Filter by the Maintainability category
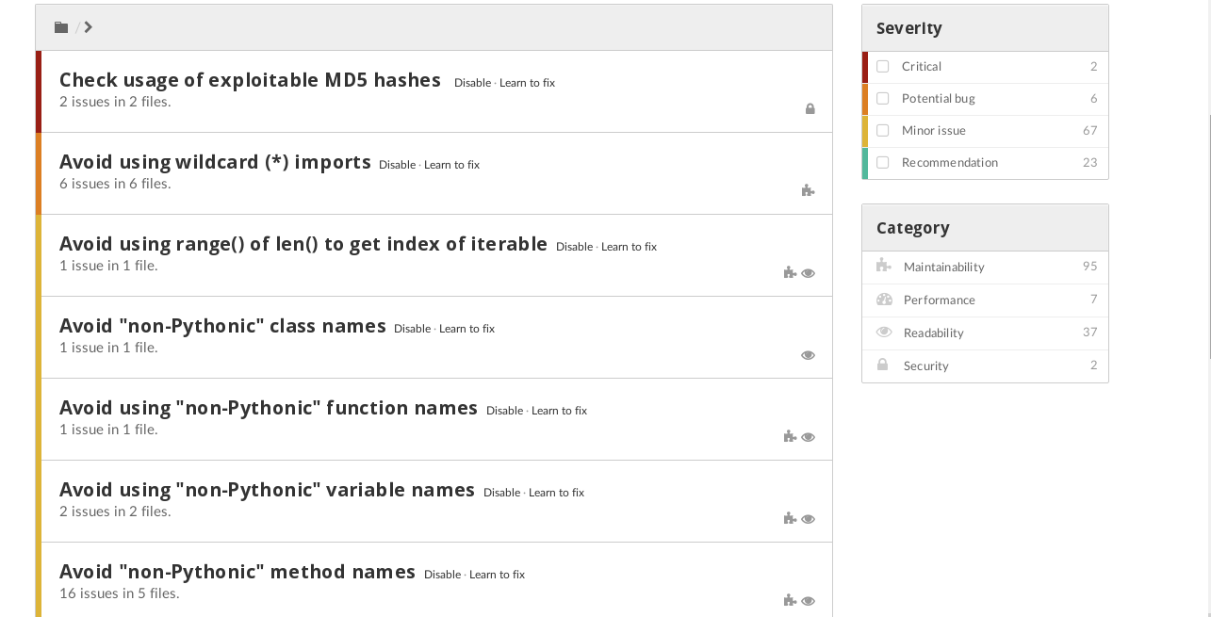 (x=943, y=268)
